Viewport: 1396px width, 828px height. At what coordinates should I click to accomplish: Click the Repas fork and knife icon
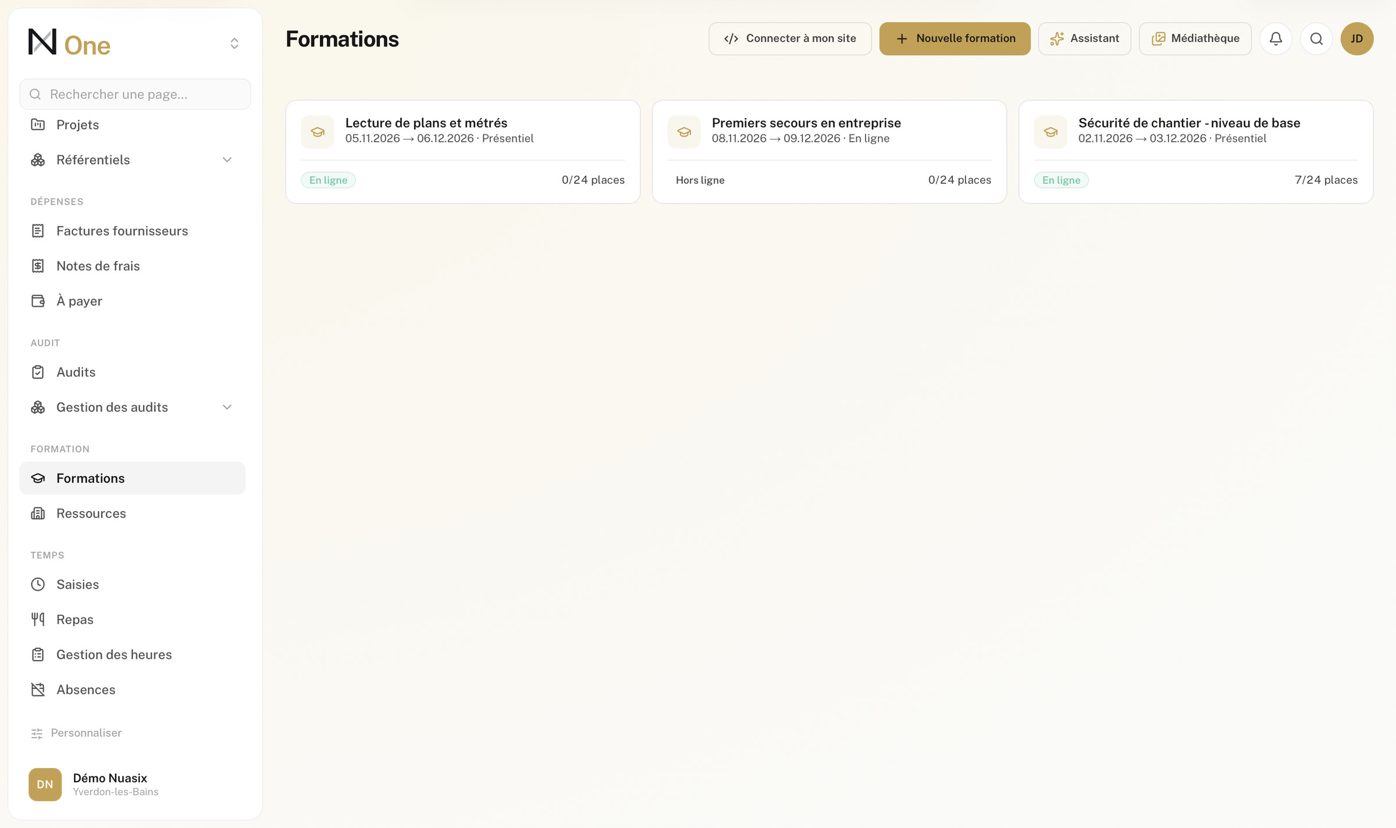click(38, 619)
